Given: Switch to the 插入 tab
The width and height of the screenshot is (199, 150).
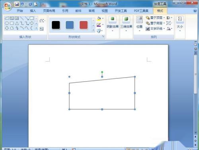Looking at the screenshot, I should point(33,11).
